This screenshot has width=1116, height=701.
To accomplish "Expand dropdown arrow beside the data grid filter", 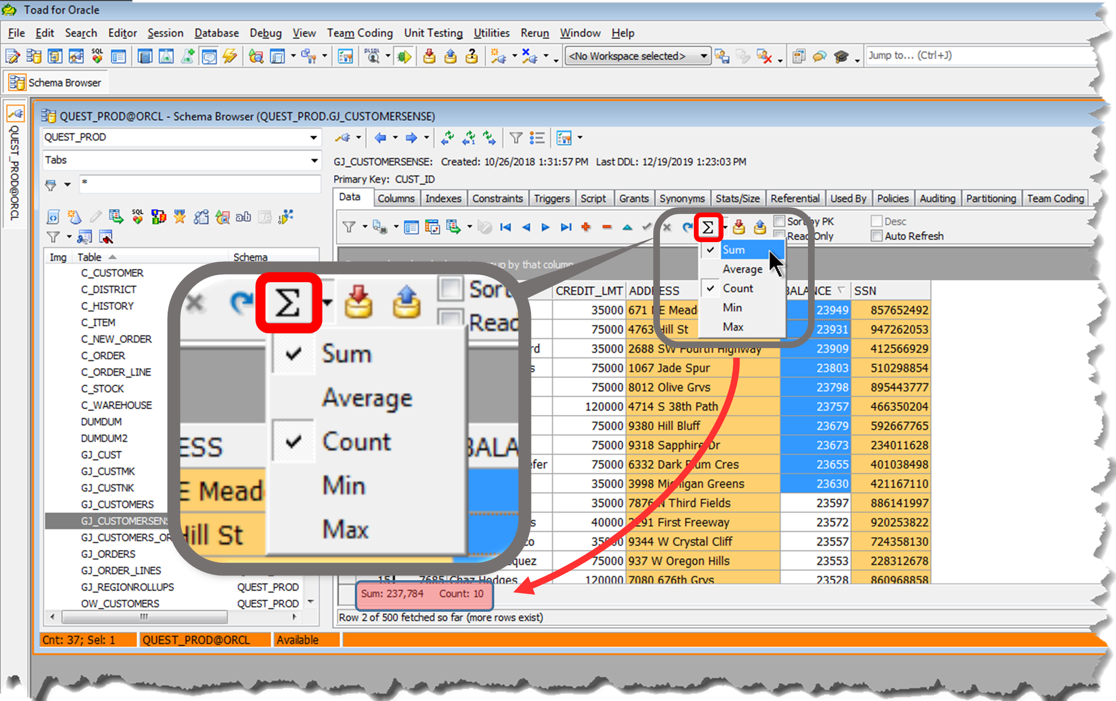I will pos(365,227).
